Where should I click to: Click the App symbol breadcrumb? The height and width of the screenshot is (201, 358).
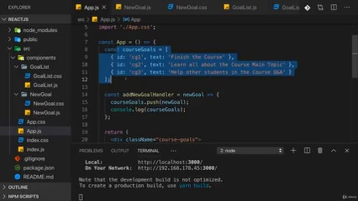[x=131, y=20]
